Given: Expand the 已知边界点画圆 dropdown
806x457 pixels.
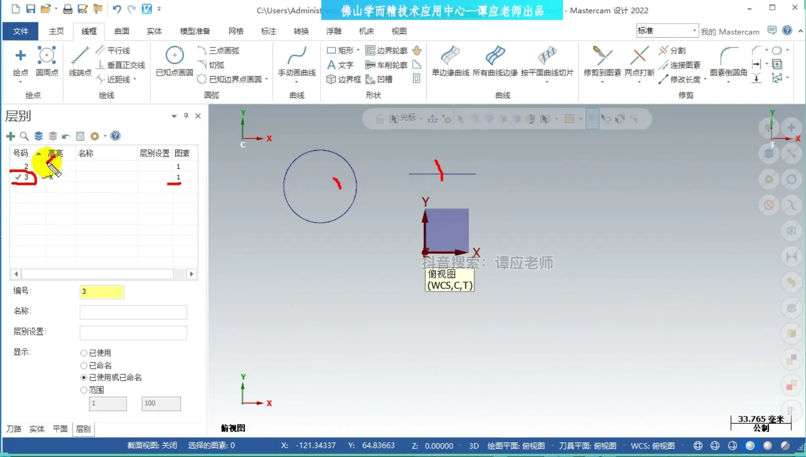Looking at the screenshot, I should 266,79.
